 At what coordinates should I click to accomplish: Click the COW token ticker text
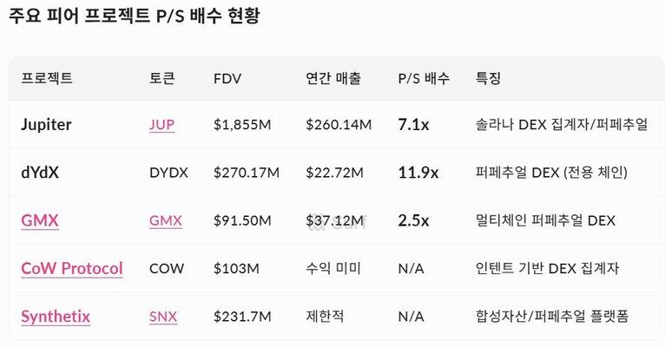(166, 269)
